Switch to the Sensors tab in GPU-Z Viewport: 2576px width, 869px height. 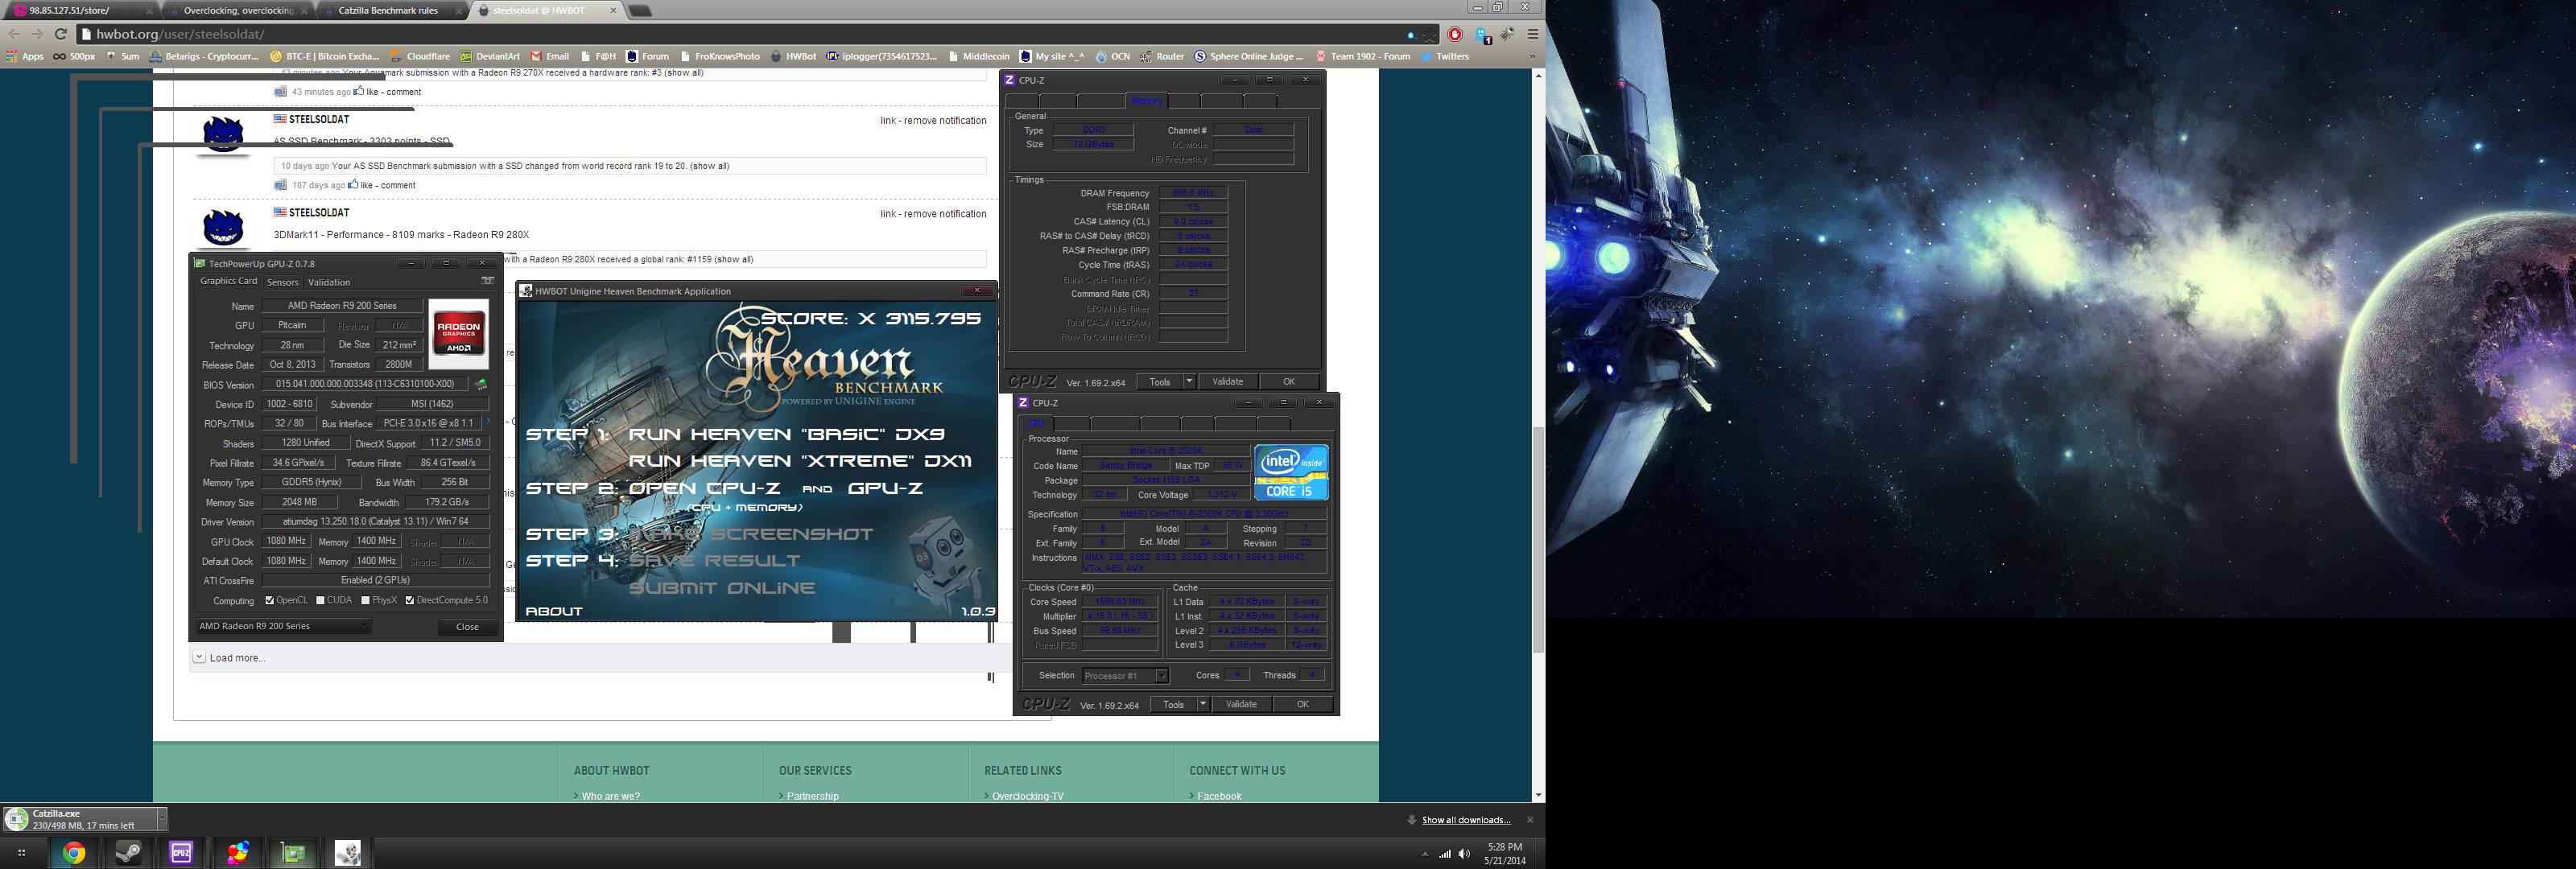click(282, 282)
